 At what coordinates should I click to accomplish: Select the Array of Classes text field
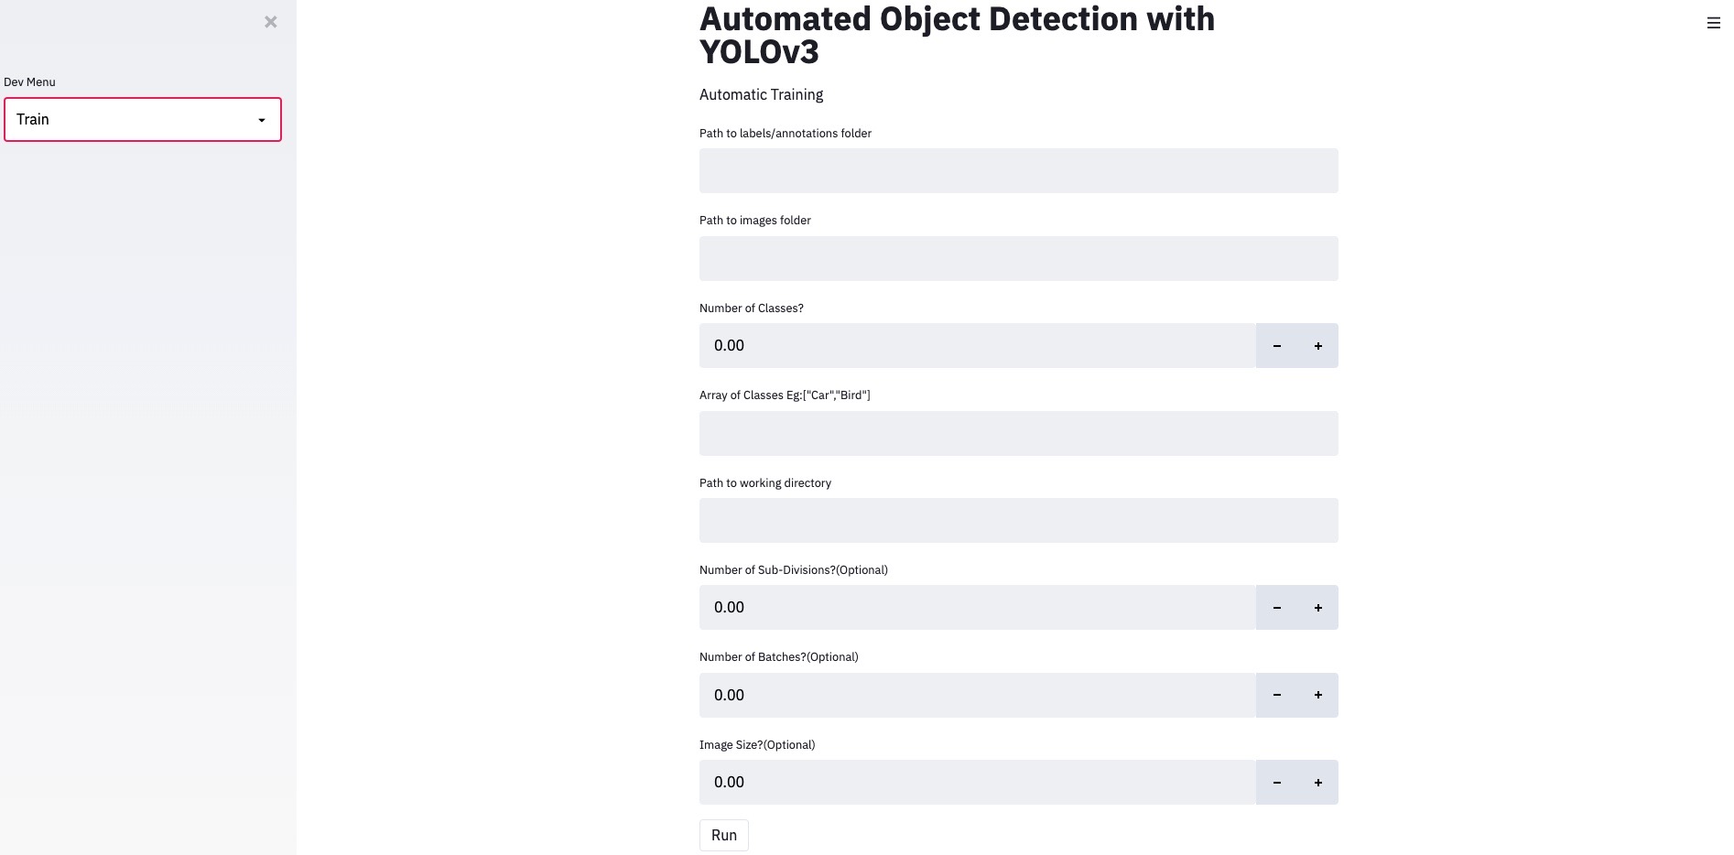(x=1018, y=434)
